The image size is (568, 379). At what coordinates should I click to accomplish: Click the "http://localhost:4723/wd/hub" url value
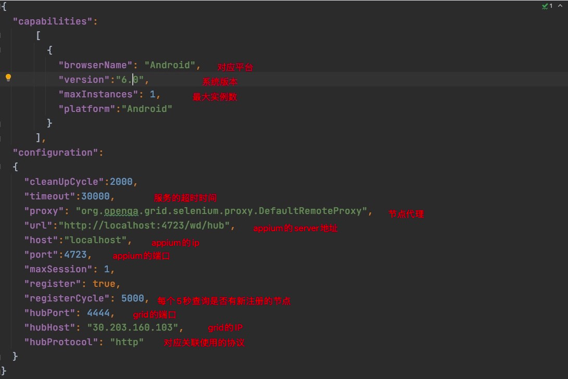[x=144, y=225]
